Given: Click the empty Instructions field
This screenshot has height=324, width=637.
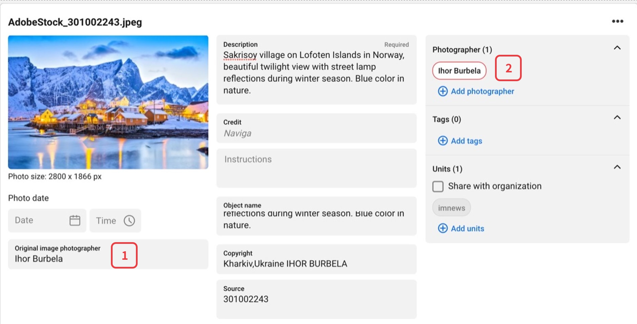Looking at the screenshot, I should click(x=316, y=168).
